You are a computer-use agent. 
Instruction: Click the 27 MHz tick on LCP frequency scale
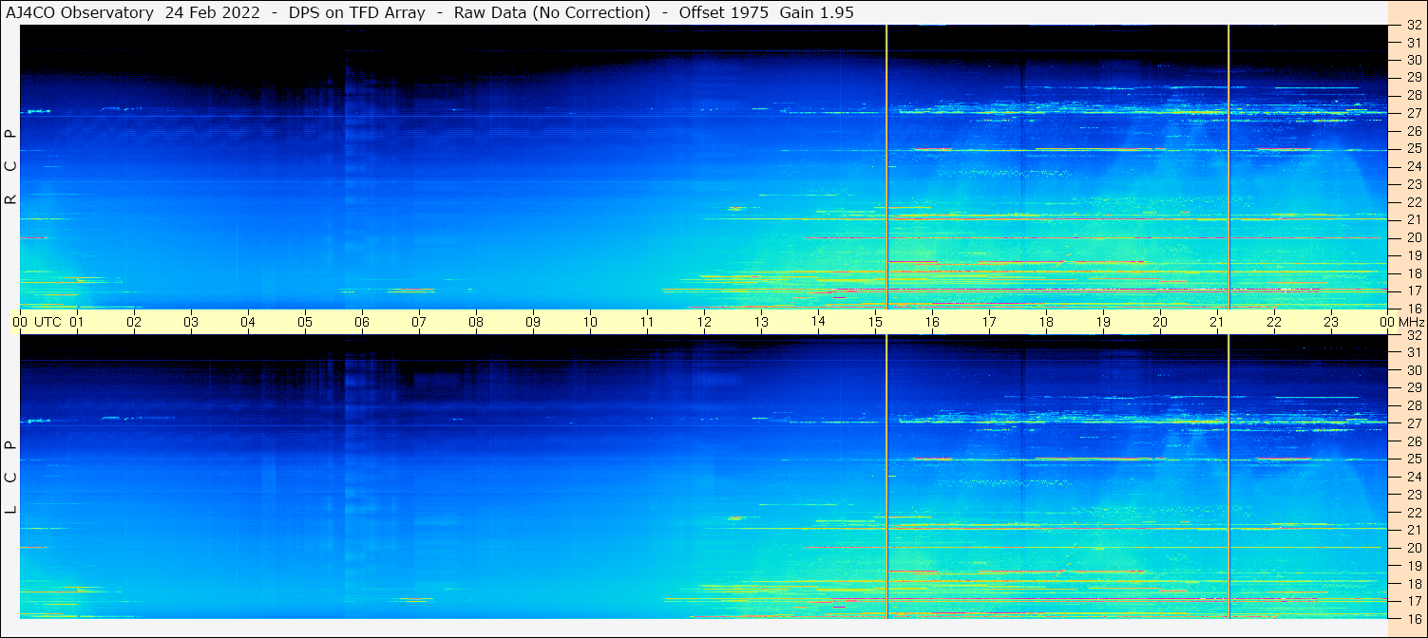click(1414, 423)
